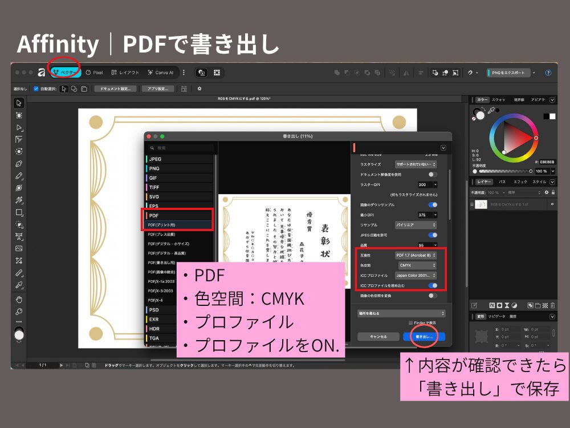Select the Artistic Text frame tool
570x428 pixels.
19,237
